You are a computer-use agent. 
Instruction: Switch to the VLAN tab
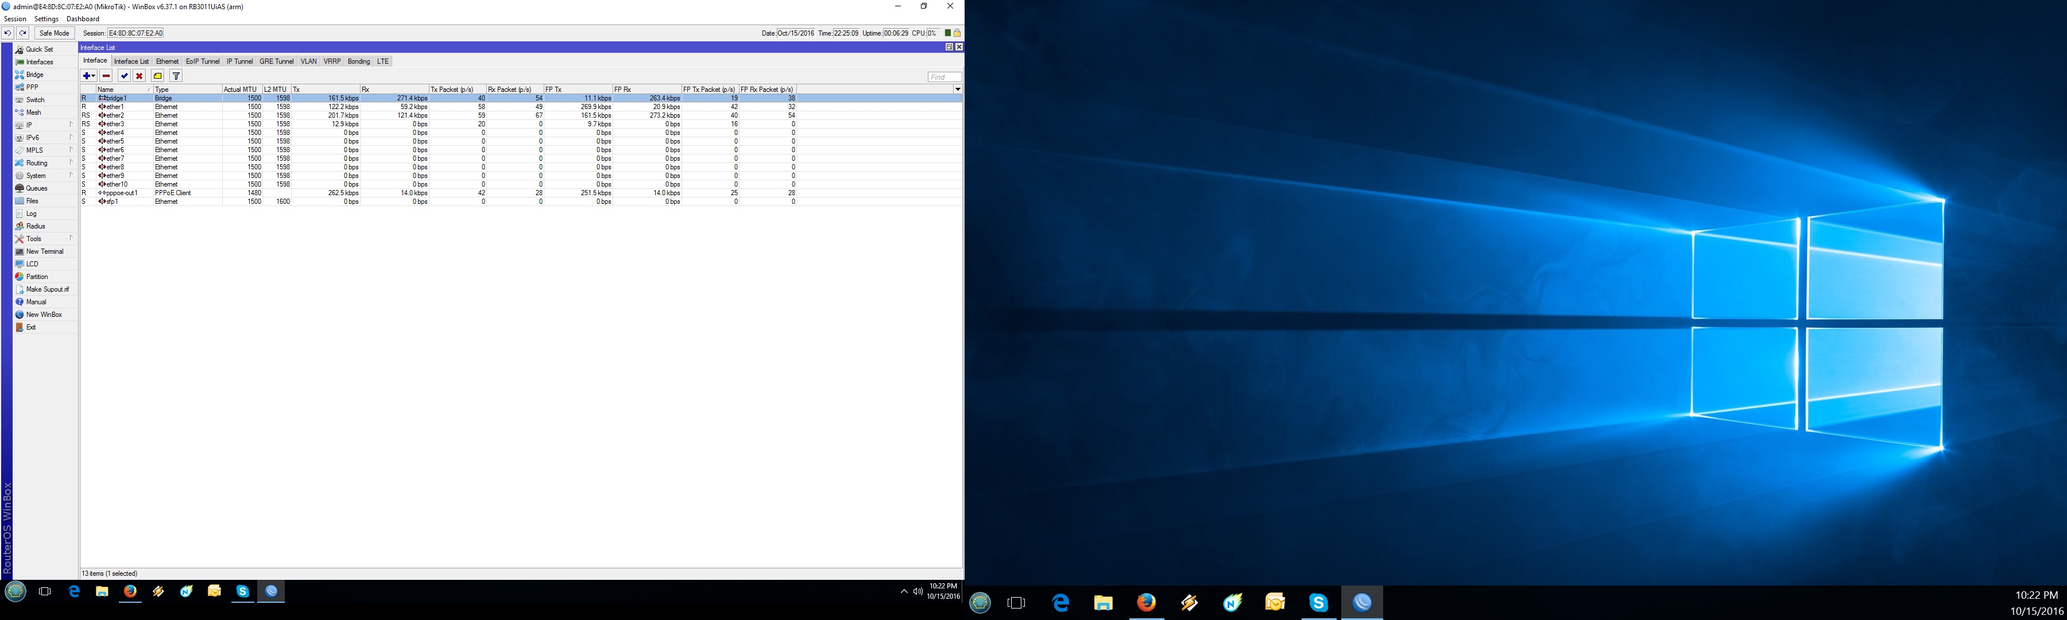coord(309,62)
